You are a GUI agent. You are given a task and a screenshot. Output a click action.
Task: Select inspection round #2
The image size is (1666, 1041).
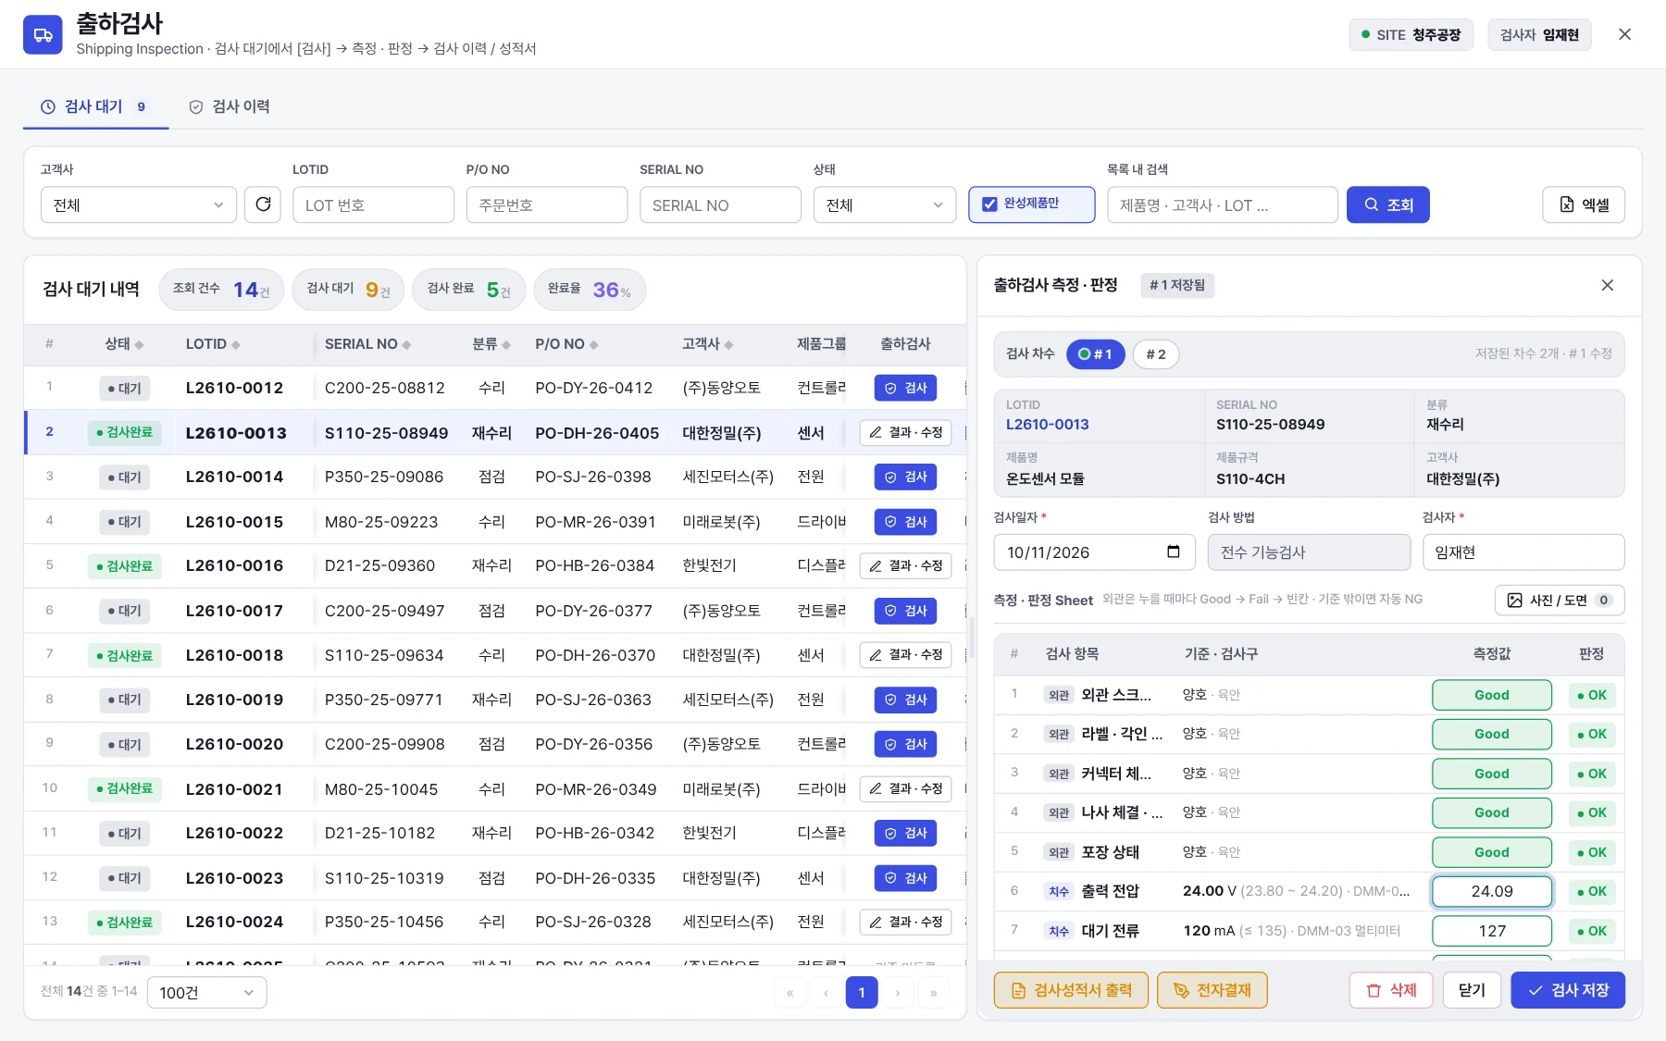(x=1155, y=354)
